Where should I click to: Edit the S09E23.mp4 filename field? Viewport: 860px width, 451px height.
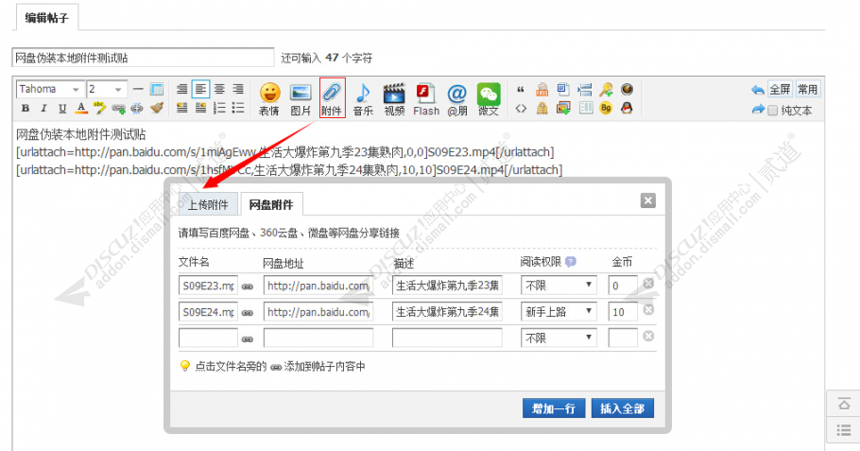click(208, 286)
